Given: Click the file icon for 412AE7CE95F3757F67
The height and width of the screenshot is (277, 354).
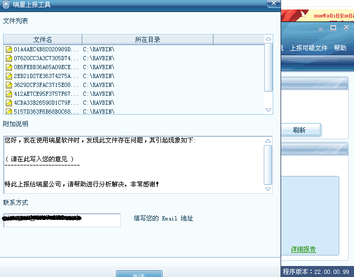Looking at the screenshot, I should coord(9,94).
